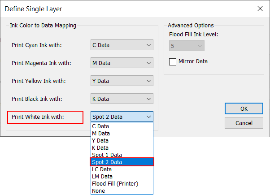Open the Print Cyan Ink dropdown
The height and width of the screenshot is (195, 270).
point(122,45)
